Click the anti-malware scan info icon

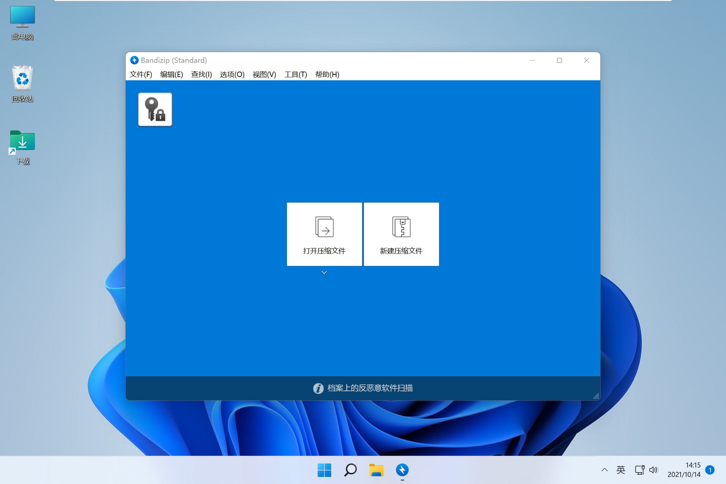pos(318,388)
